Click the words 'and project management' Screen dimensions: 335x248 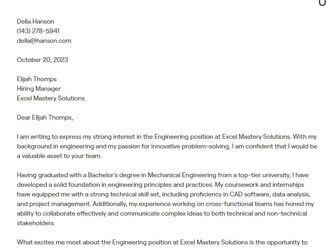tap(53, 204)
